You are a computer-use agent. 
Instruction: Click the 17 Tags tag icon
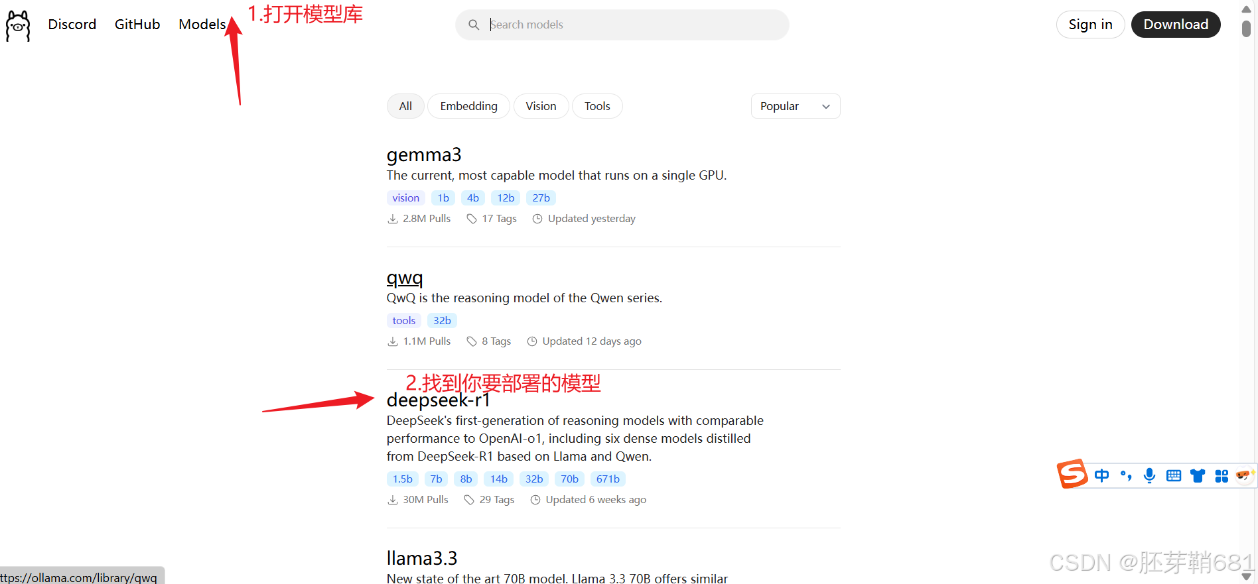click(x=472, y=219)
